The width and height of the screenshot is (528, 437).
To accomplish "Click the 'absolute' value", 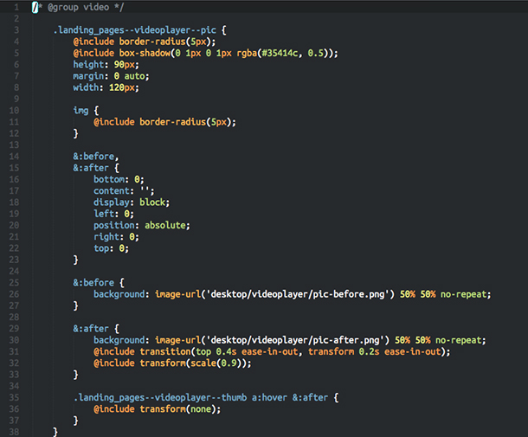I will point(165,225).
